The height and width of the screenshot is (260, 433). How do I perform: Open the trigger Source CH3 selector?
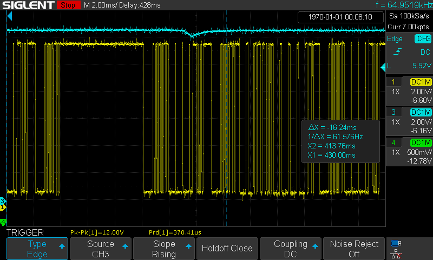(101, 249)
